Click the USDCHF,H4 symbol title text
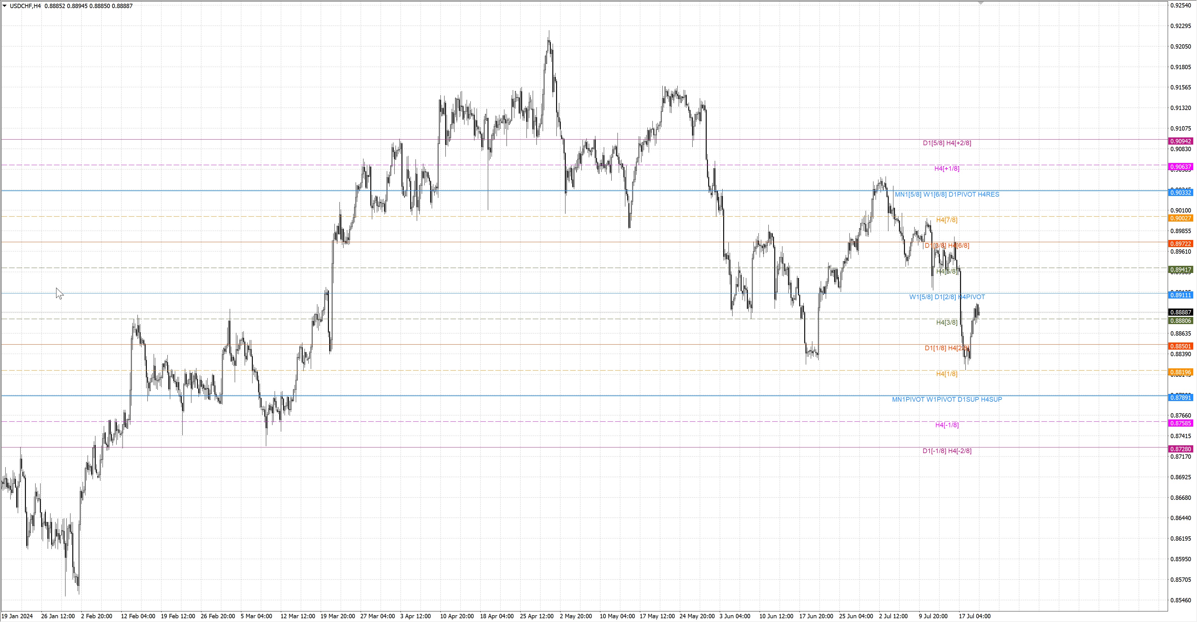This screenshot has height=622, width=1197. point(25,6)
